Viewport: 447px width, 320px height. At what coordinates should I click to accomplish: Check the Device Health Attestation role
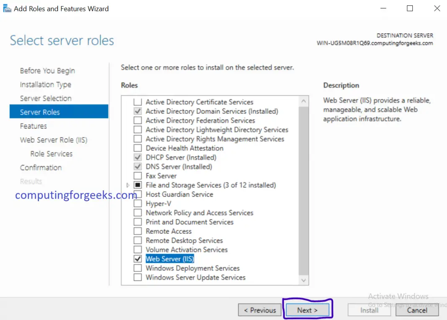coord(138,148)
